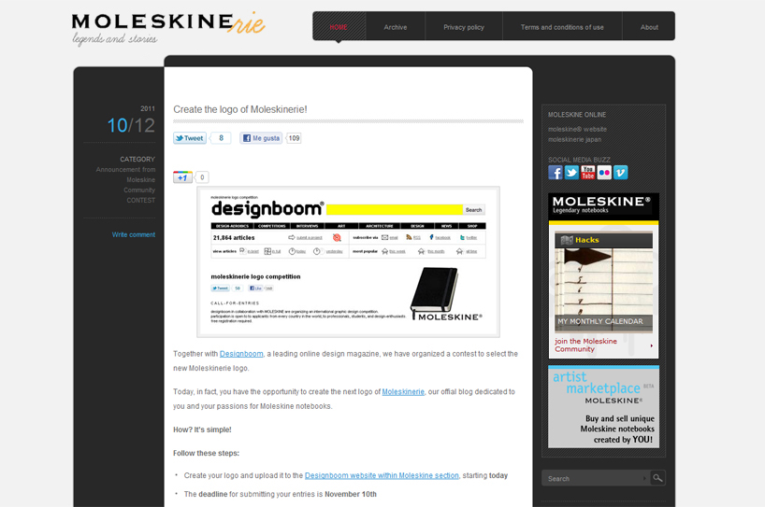Click the Google +1 button
Screen dimensions: 765x507
pos(183,177)
